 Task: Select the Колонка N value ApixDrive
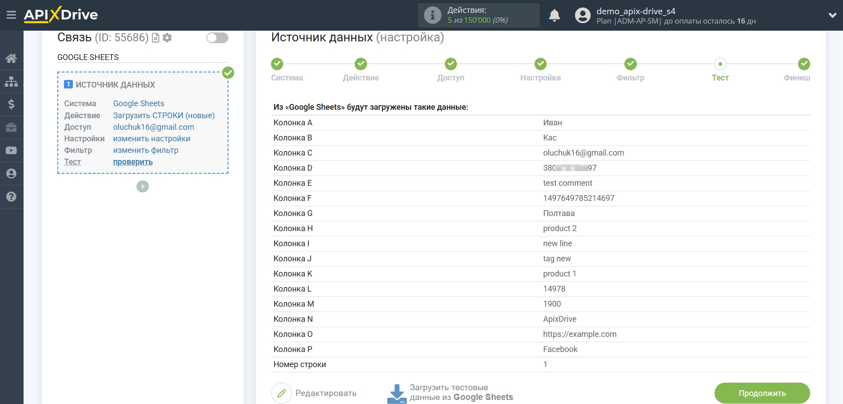(559, 319)
